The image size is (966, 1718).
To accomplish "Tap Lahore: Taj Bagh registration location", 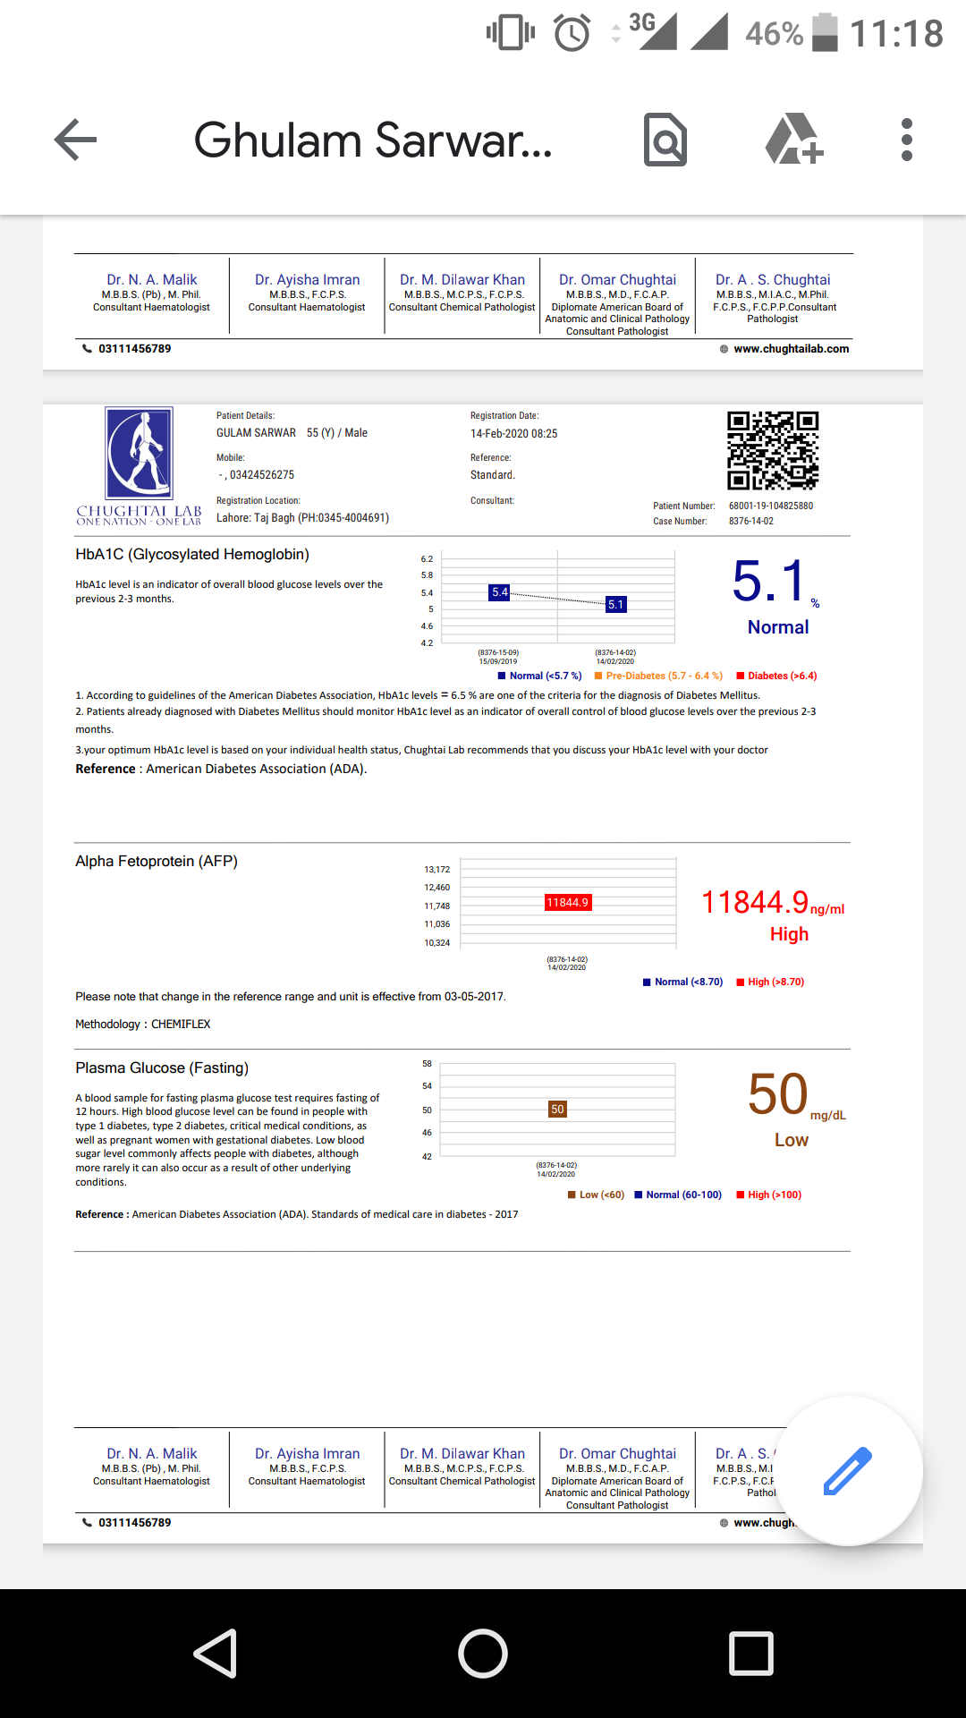I will (x=302, y=518).
